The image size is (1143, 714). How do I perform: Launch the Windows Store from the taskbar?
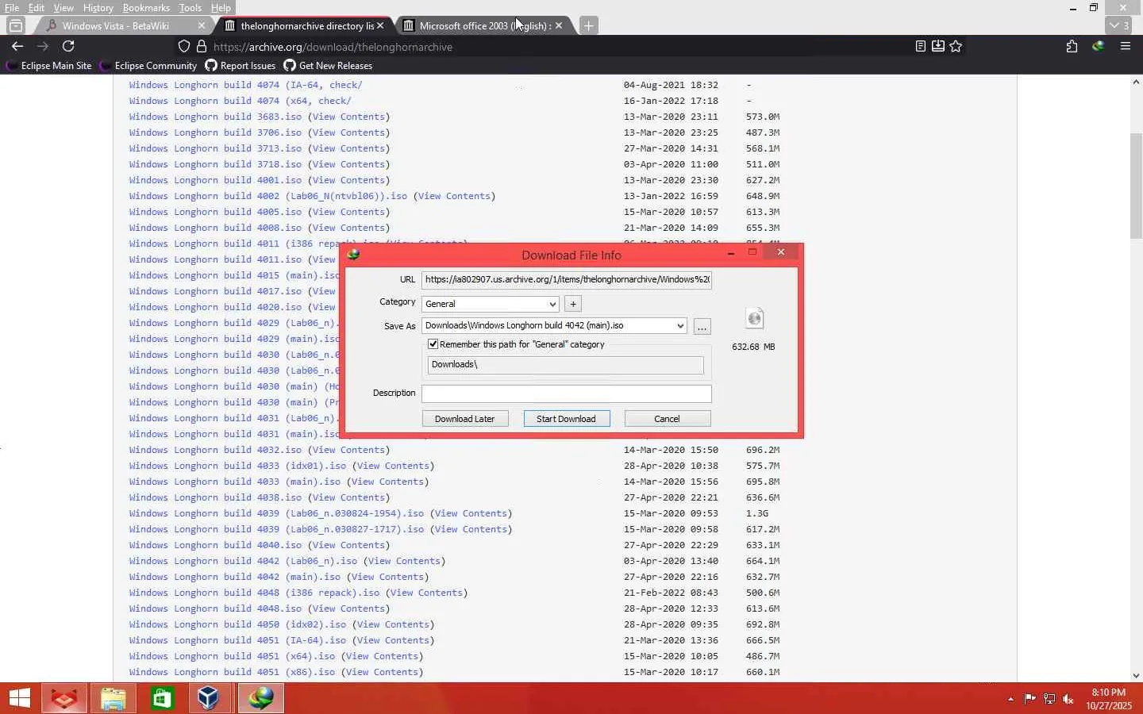(x=163, y=698)
